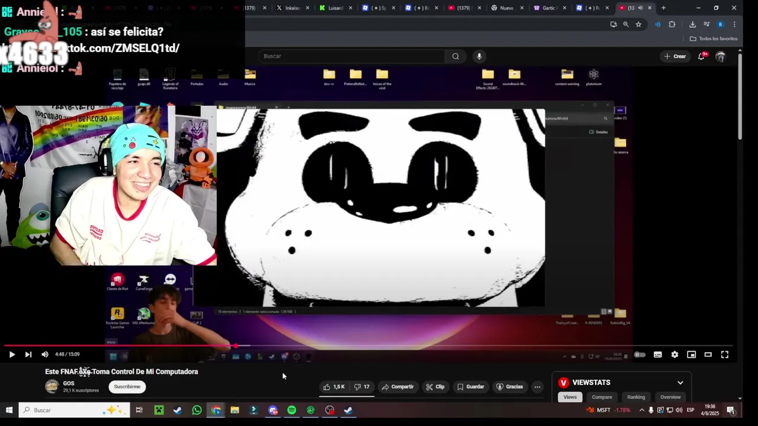Viewport: 758px width, 426px height.
Task: Open the GOS channel name link
Action: pos(69,383)
